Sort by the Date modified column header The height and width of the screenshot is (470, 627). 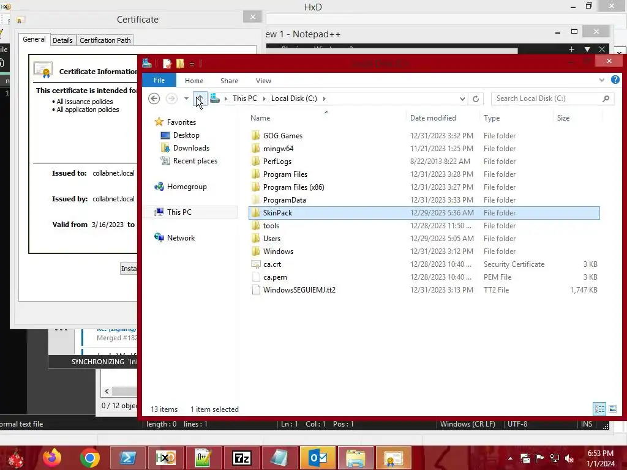pos(433,118)
